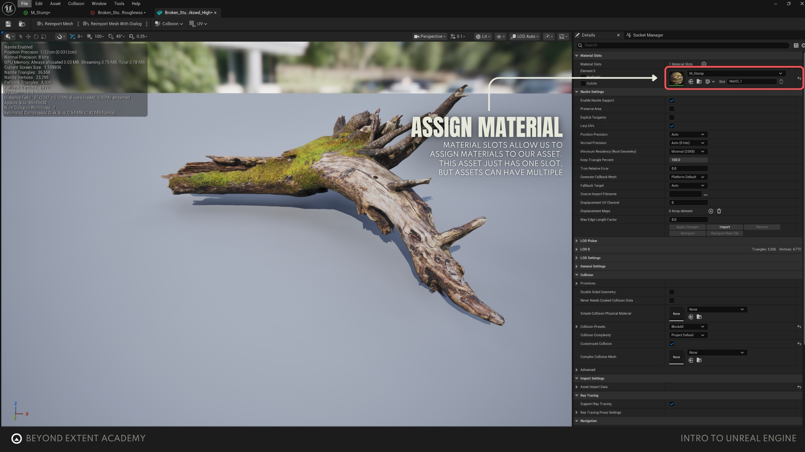Screen dimensions: 805x452
Task: Click Browse to asset in Content Browser icon
Action: coord(22,24)
